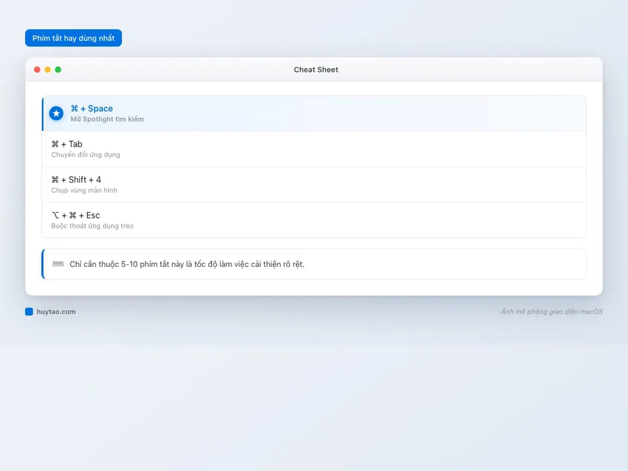Maximize the Cheat Sheet window with the green button

tap(58, 70)
